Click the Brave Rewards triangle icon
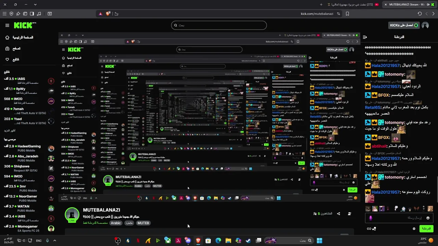 (x=100, y=14)
